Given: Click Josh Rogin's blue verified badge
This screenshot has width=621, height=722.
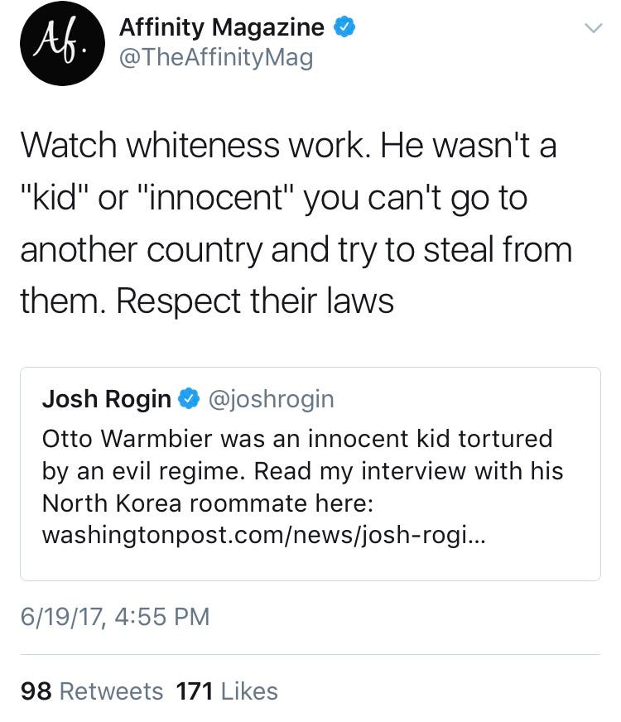Looking at the screenshot, I should [189, 399].
